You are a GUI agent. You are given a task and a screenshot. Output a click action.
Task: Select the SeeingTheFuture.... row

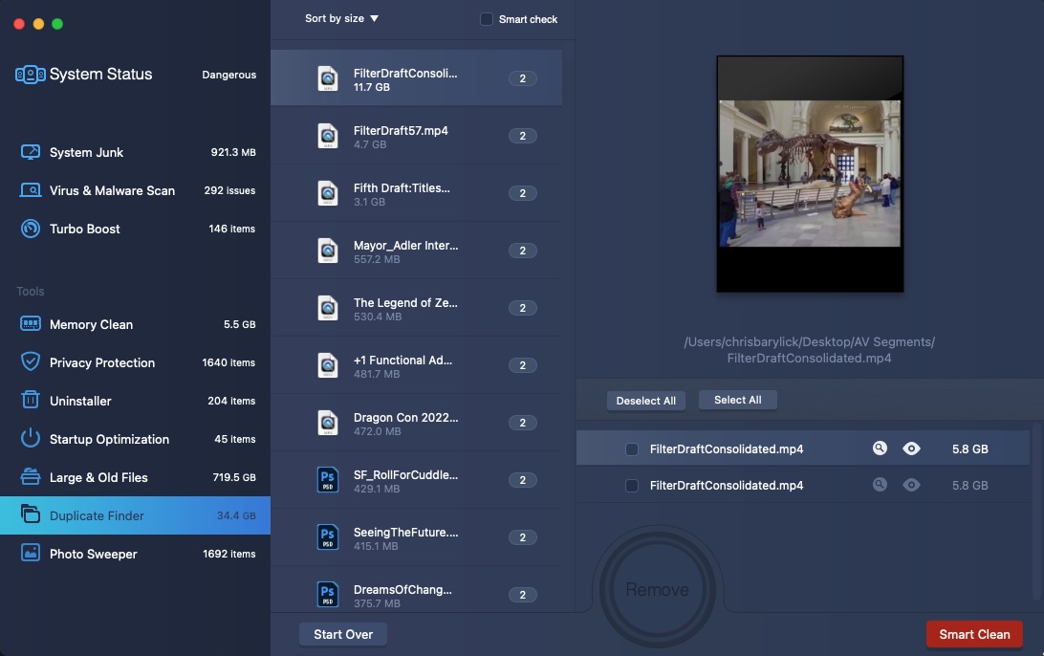(416, 536)
